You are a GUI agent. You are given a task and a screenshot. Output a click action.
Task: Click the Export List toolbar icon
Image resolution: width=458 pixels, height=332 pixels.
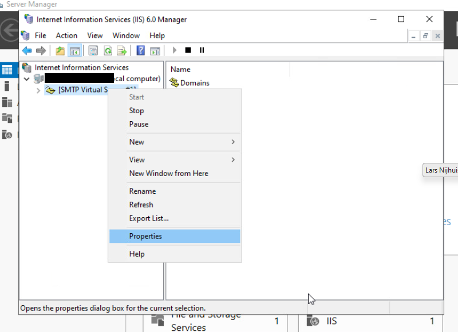click(x=122, y=51)
